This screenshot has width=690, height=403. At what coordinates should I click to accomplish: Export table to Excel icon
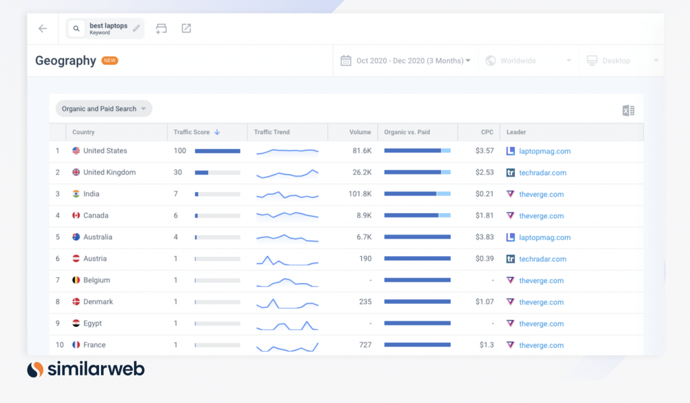[629, 111]
